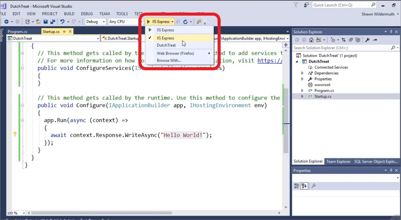401x220 pixels.
Task: Click the Navigate Backward arrow in the toolbar
Action: [x=6, y=22]
